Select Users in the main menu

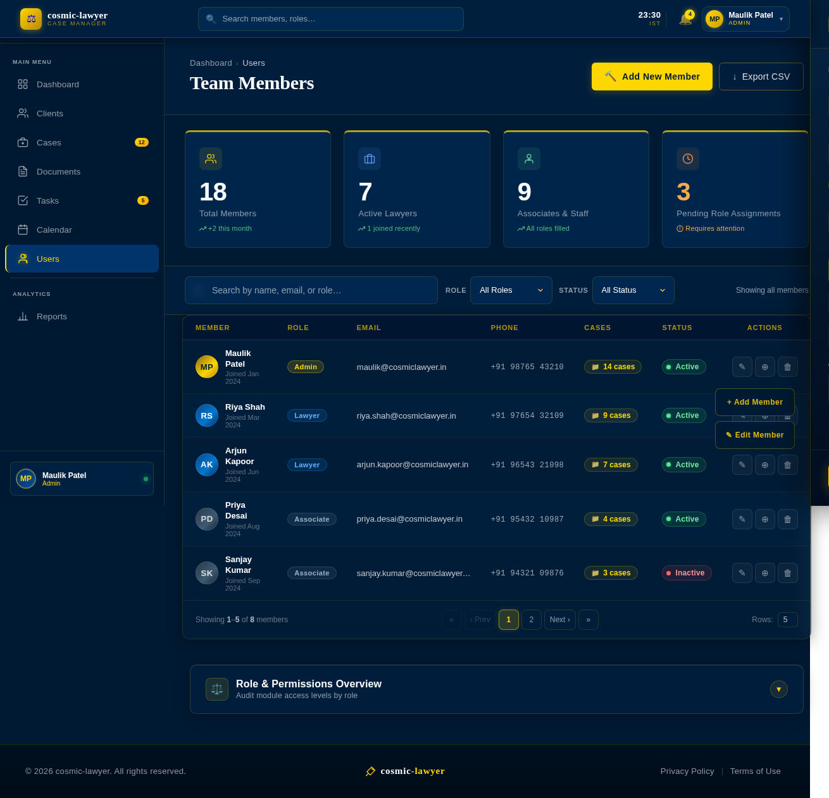click(x=48, y=259)
